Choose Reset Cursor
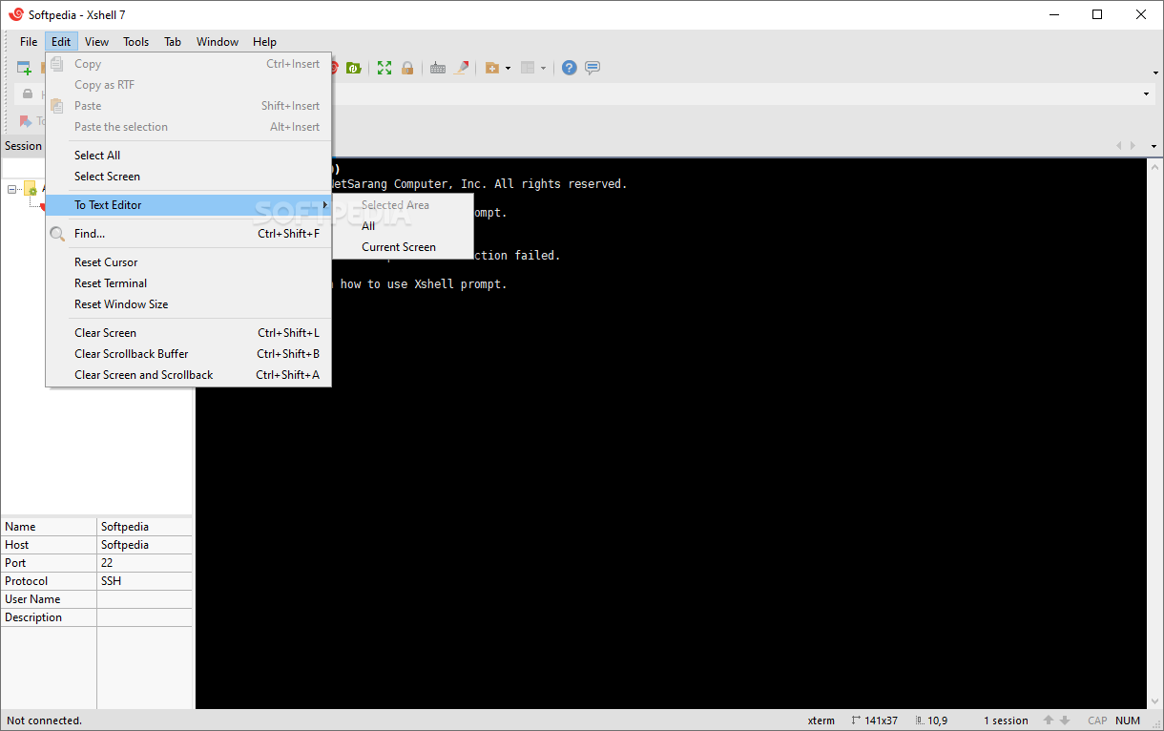1164x731 pixels. 188,262
